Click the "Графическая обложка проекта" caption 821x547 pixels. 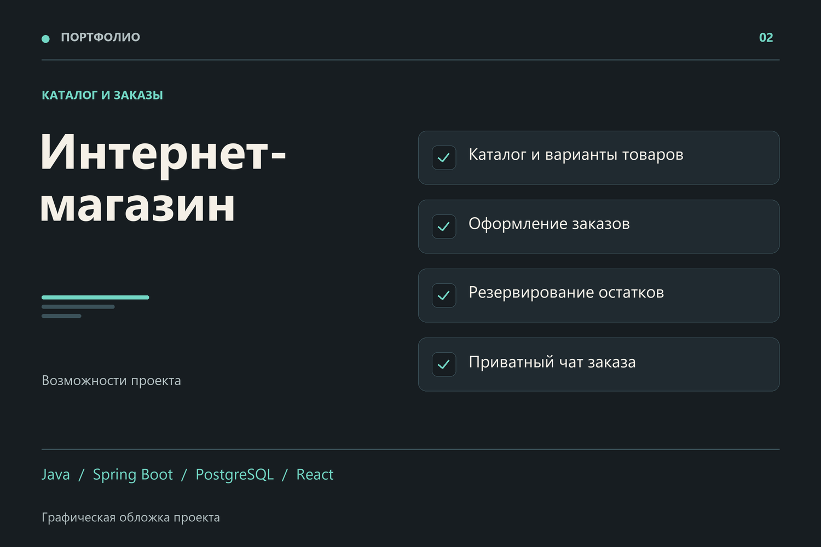pyautogui.click(x=131, y=517)
